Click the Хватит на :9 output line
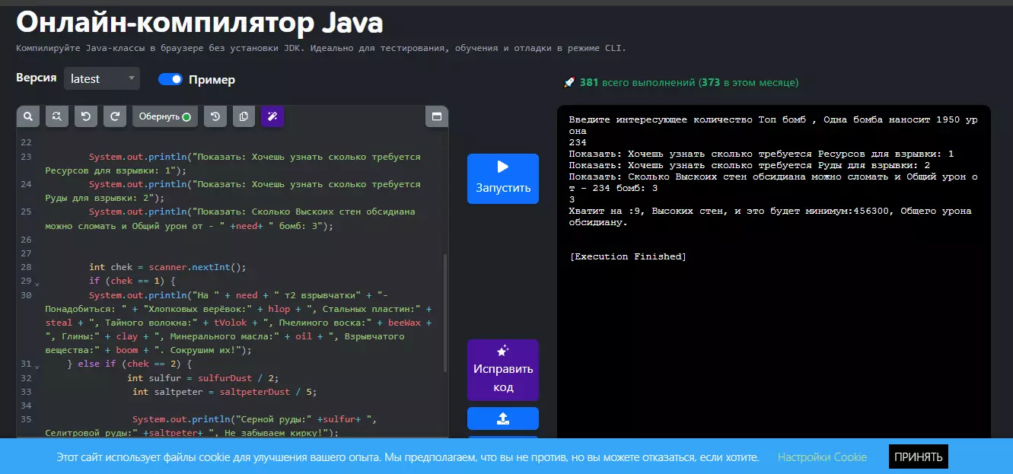This screenshot has width=1013, height=474. click(770, 217)
